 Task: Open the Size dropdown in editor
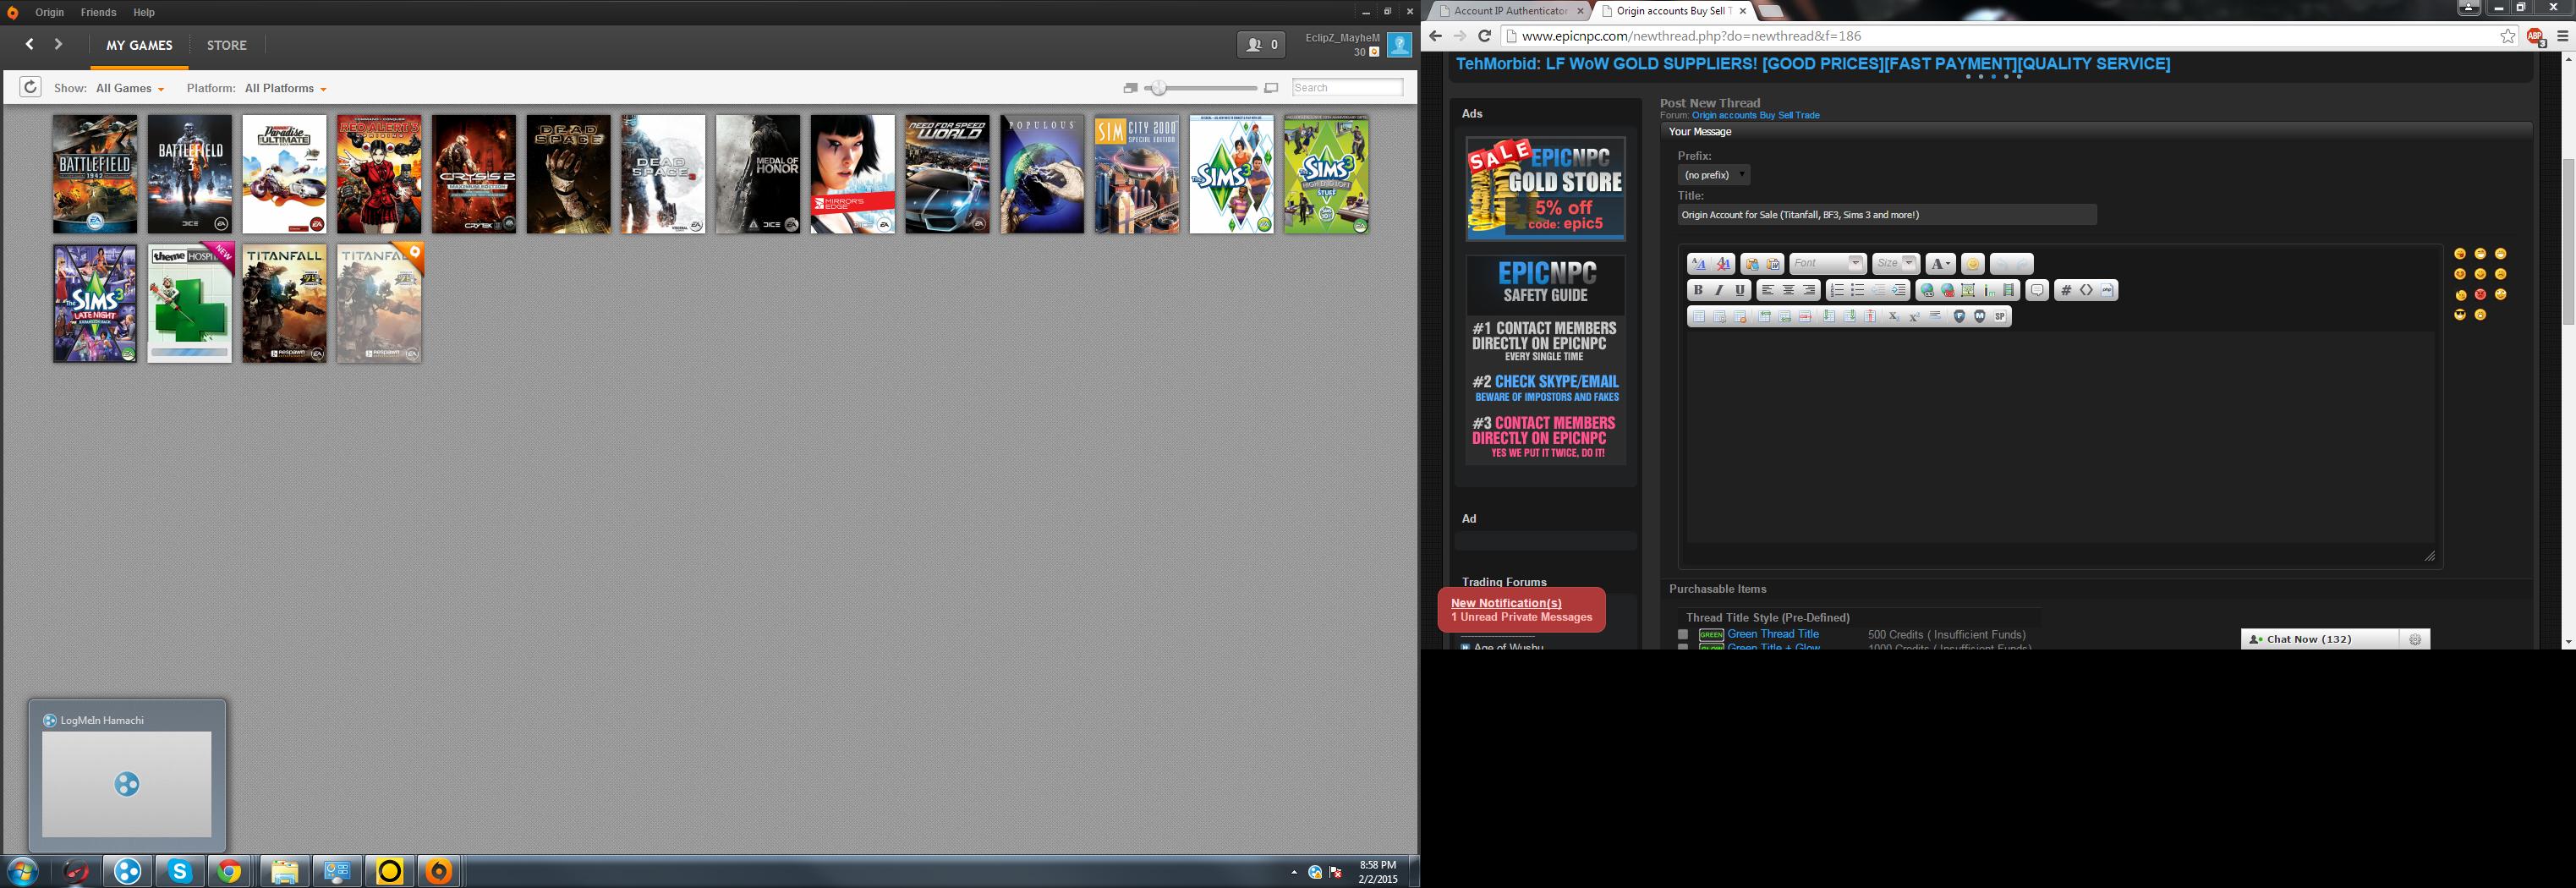tap(1896, 264)
